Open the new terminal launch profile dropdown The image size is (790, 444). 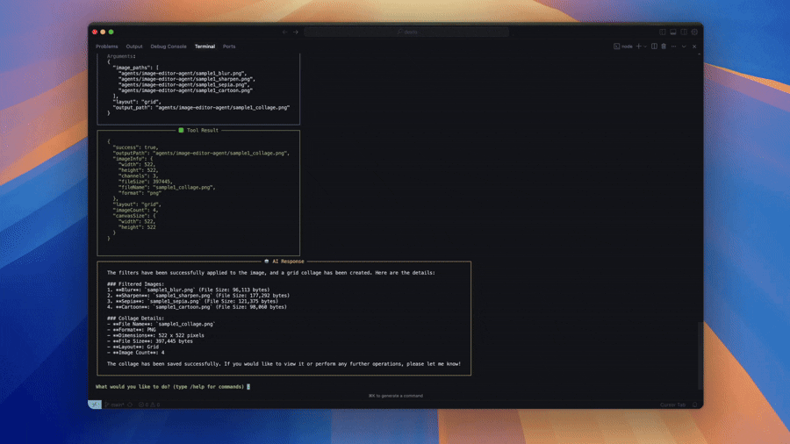tap(645, 47)
